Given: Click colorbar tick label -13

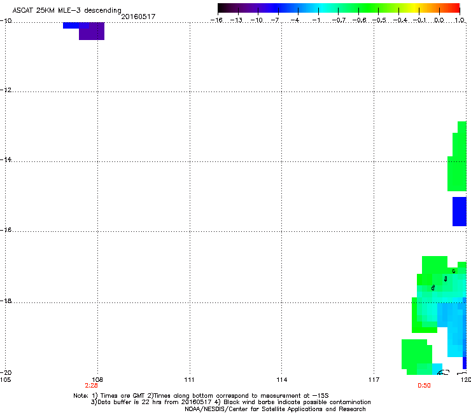Looking at the screenshot, I should pyautogui.click(x=236, y=20).
